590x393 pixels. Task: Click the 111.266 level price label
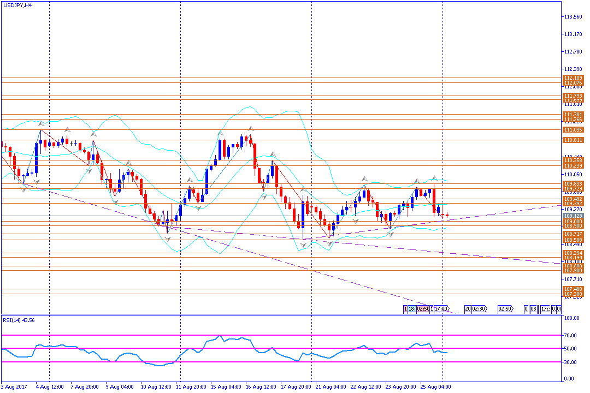coord(573,119)
